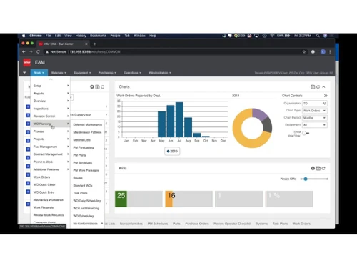Viewport: 357px width, 268px height.
Task: Open a new browser tab with plus
Action: (x=95, y=44)
